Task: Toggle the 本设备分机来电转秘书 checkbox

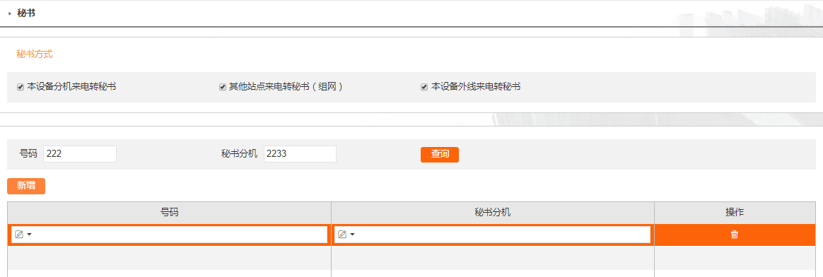Action: tap(21, 87)
